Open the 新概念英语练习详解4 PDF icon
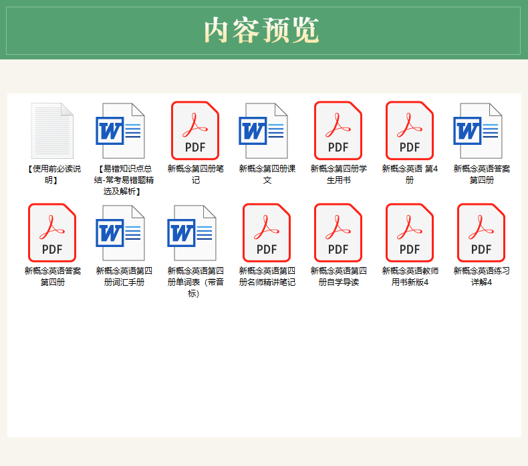The image size is (528, 466). 481,233
